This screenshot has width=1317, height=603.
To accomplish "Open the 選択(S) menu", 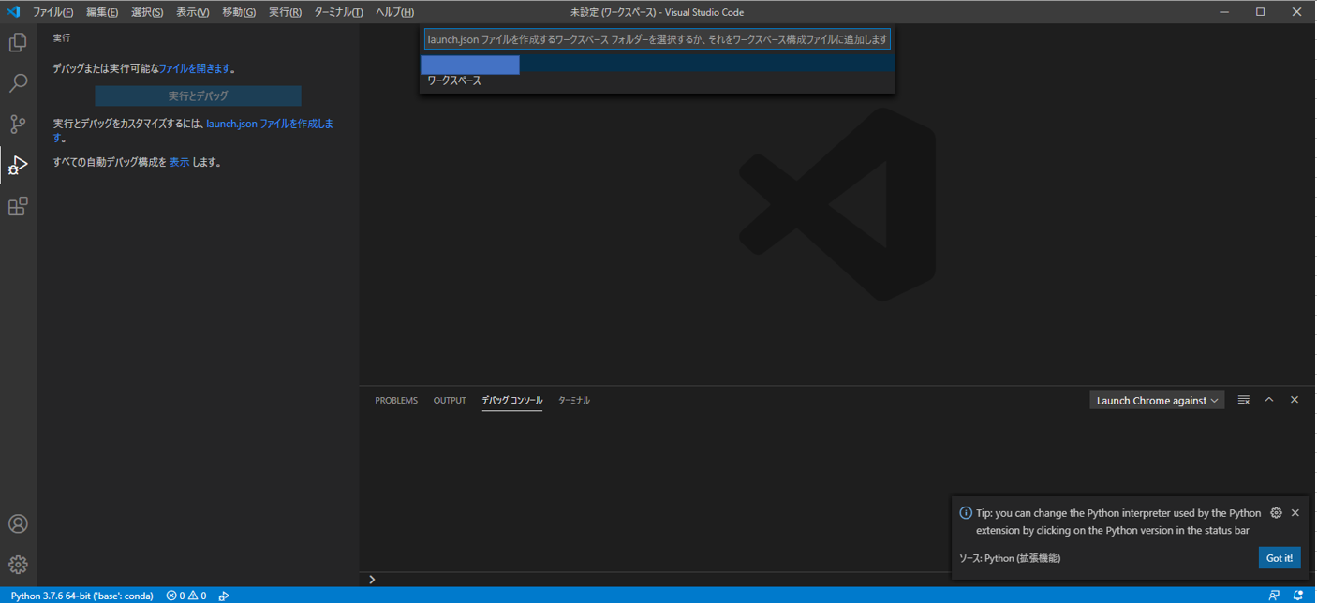I will click(147, 12).
